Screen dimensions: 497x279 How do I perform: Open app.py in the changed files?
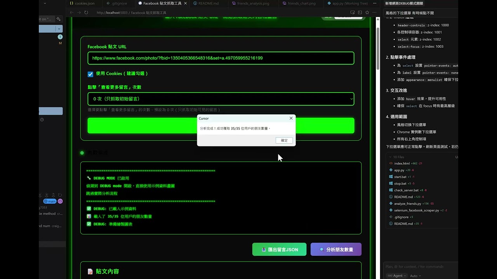coord(399,170)
